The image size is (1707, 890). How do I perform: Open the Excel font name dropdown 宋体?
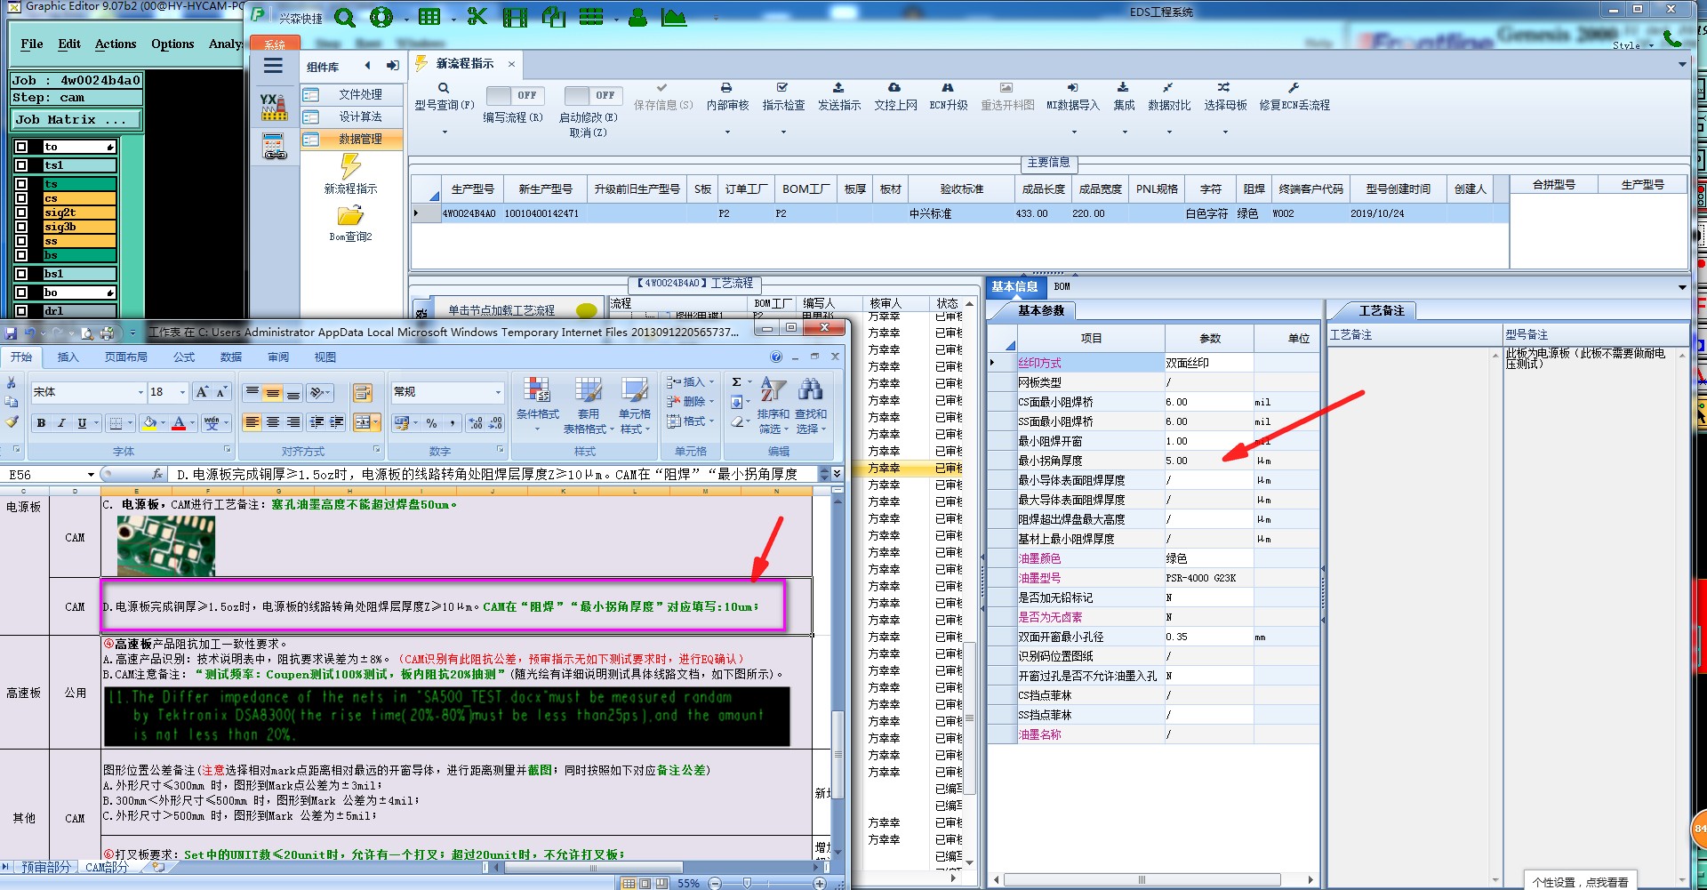[x=140, y=392]
